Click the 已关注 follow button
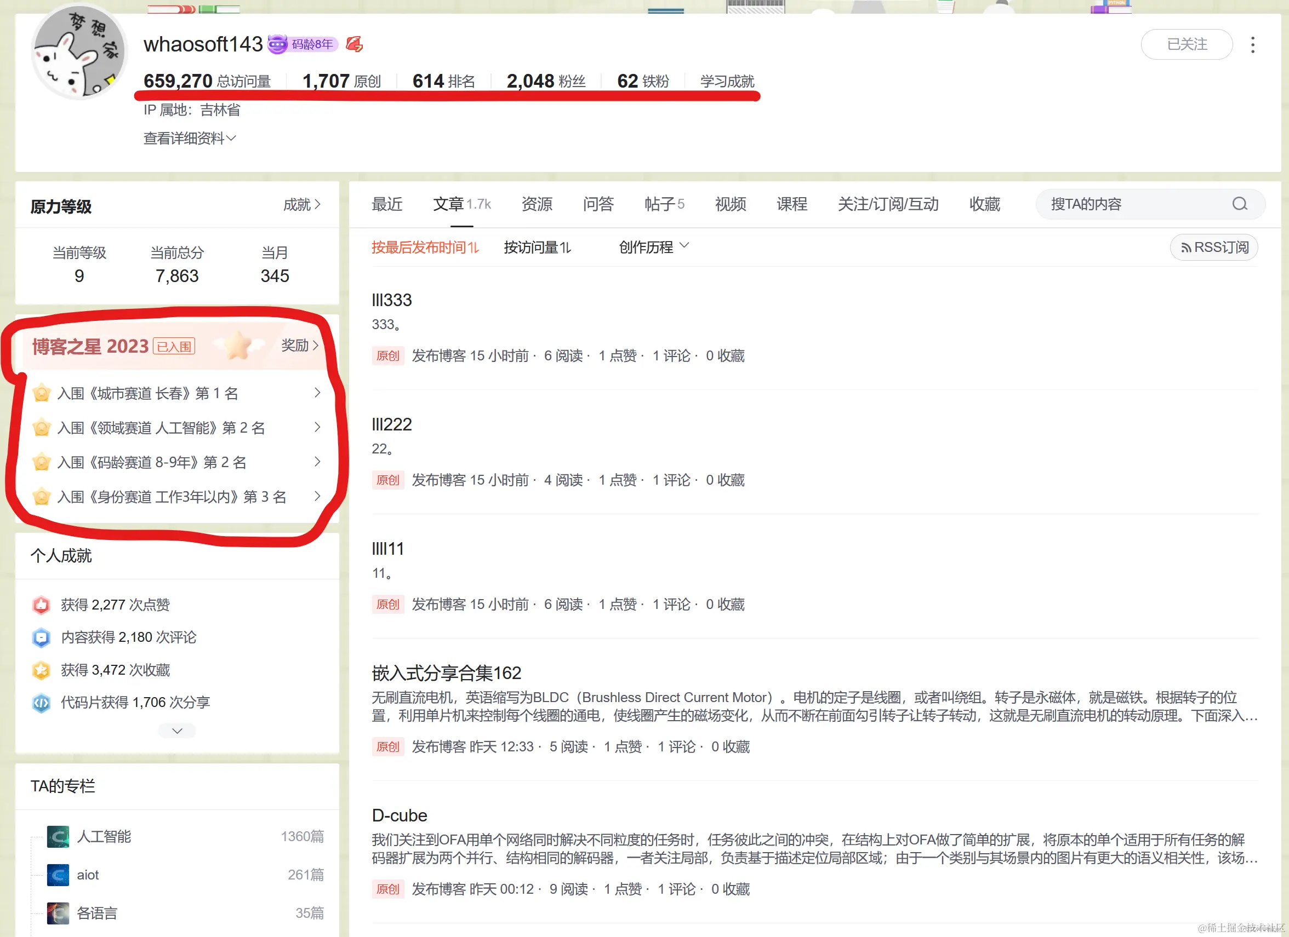This screenshot has height=937, width=1289. point(1186,44)
